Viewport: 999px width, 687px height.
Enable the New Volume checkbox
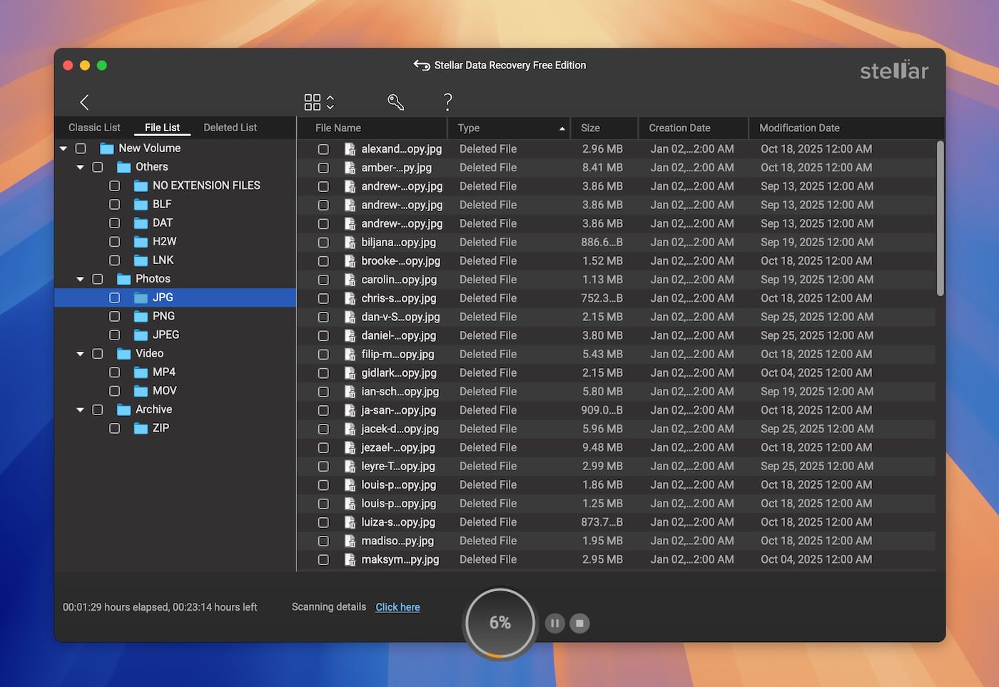pos(81,148)
